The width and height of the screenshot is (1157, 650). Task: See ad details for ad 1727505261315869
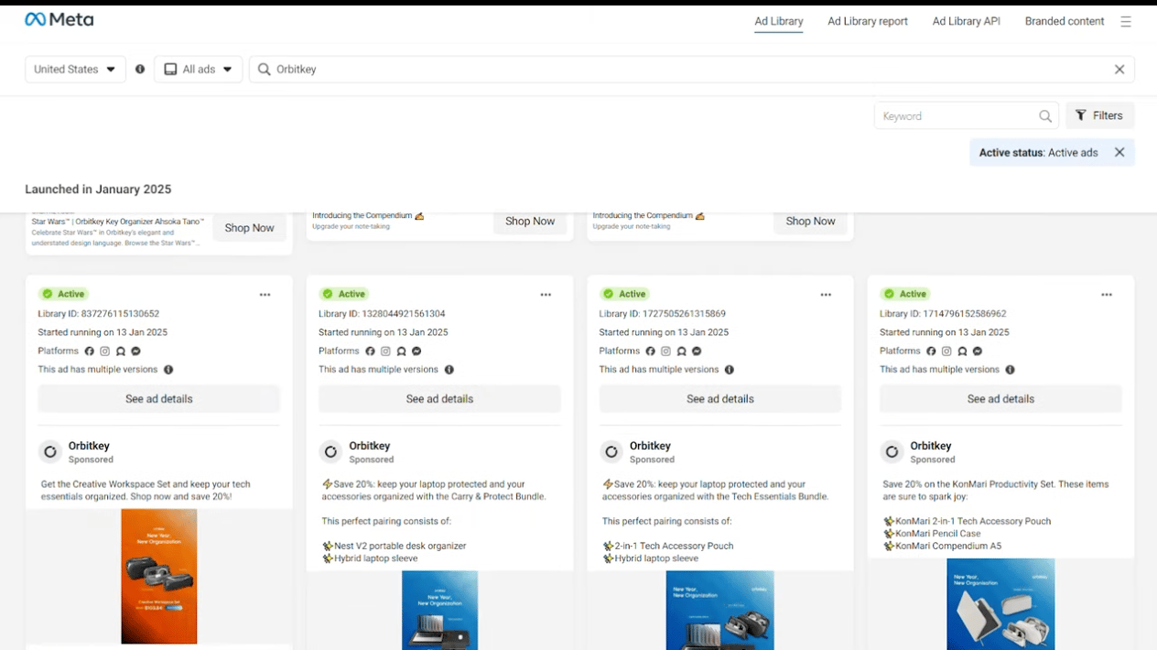720,399
